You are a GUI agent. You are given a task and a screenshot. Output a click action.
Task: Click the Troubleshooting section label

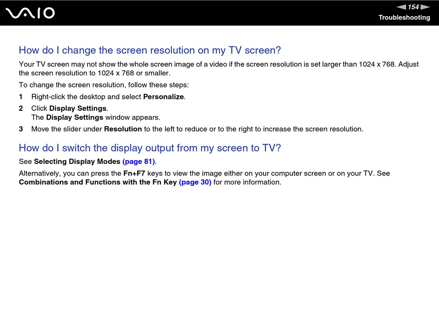(404, 18)
